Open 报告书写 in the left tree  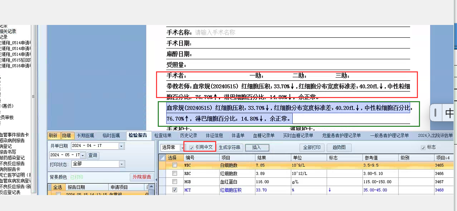8,152
